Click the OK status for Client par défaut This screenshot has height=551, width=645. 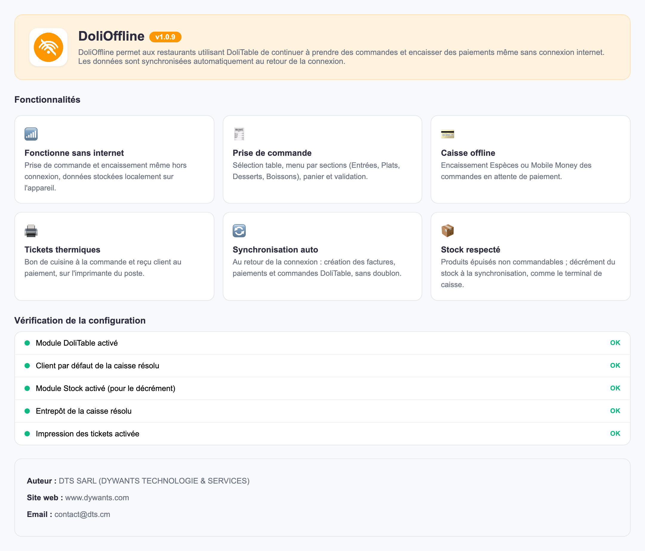[x=615, y=366]
